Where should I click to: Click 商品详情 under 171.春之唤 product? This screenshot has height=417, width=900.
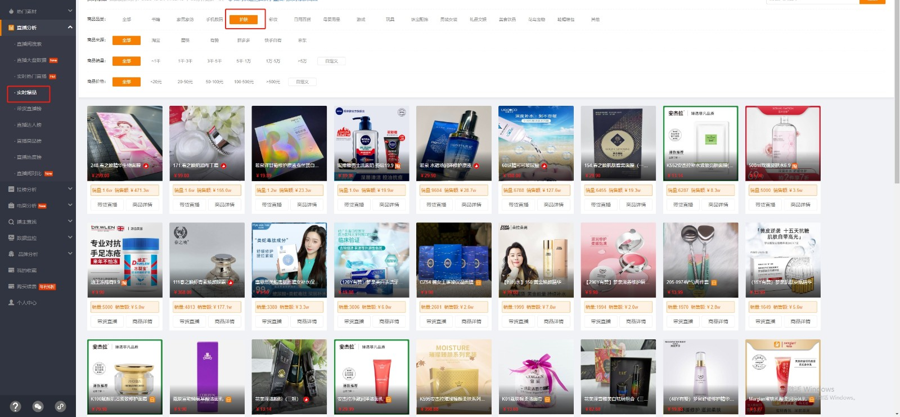(224, 204)
